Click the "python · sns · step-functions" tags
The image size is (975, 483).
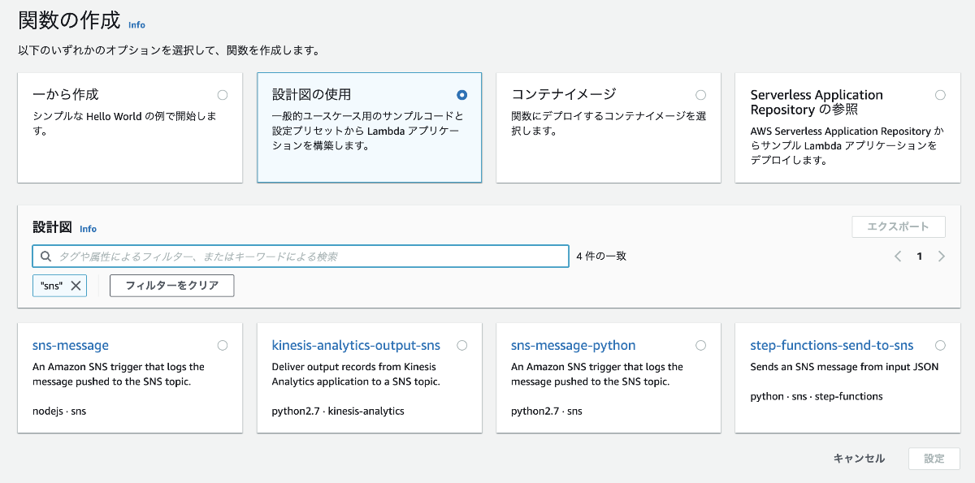click(817, 396)
